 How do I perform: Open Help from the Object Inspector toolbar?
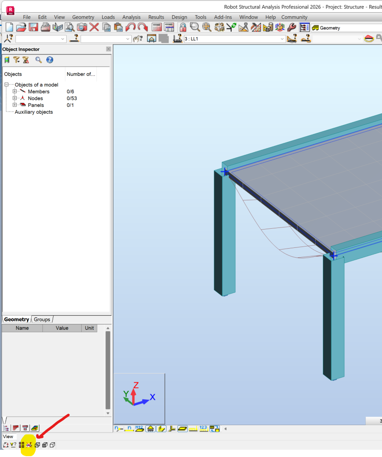[x=50, y=60]
